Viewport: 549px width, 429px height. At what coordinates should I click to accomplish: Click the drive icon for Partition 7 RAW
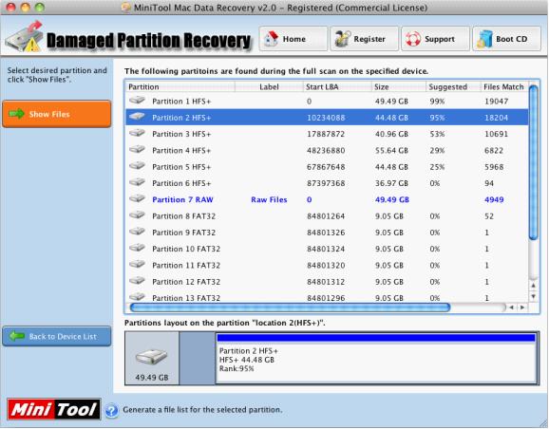[137, 198]
